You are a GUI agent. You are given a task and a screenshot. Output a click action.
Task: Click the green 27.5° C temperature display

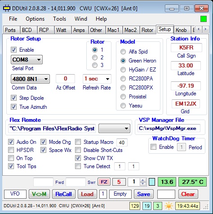point(193,182)
